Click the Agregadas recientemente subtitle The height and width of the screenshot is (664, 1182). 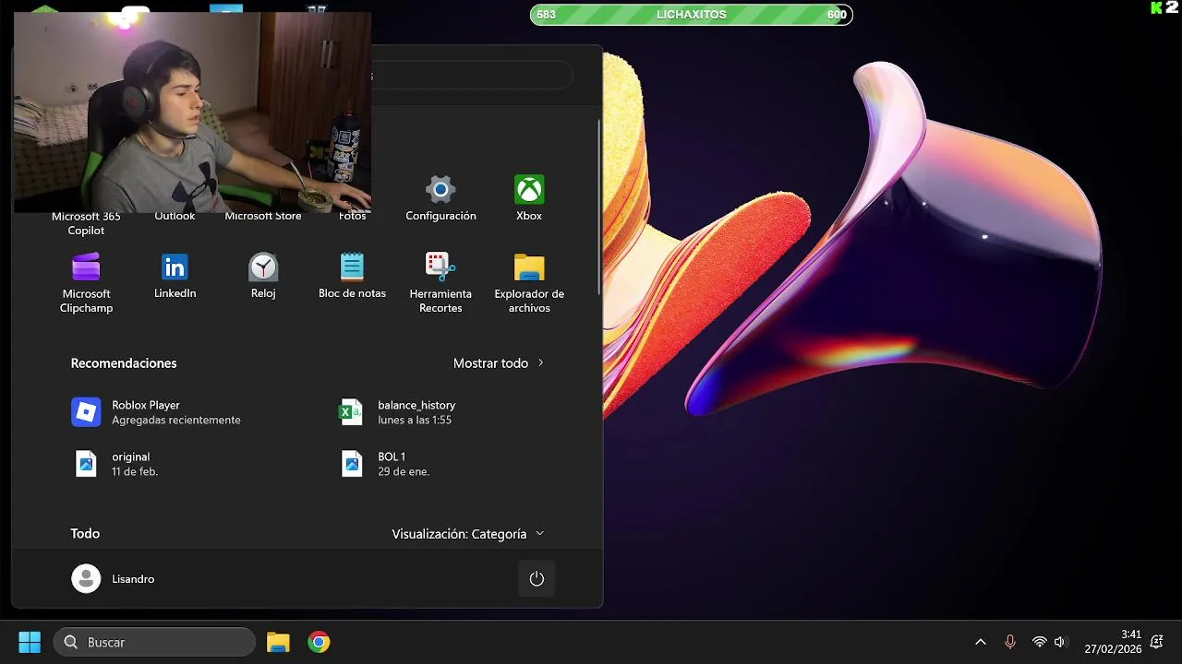pyautogui.click(x=175, y=420)
